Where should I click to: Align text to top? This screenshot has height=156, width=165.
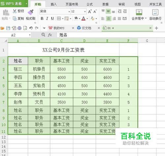(103, 11)
